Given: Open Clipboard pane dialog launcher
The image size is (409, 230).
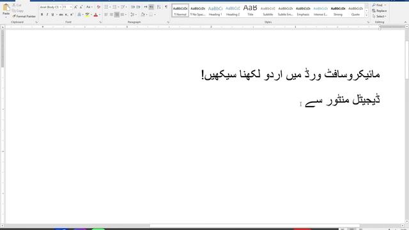Looking at the screenshot, I should 36,22.
